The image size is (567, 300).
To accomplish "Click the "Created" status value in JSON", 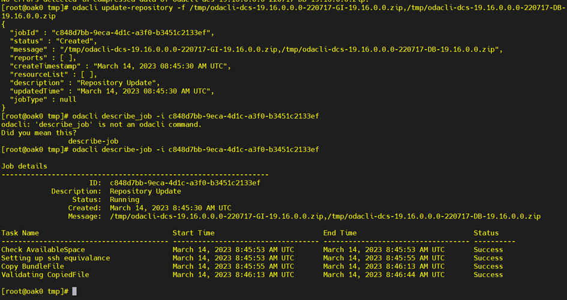I will pos(72,41).
